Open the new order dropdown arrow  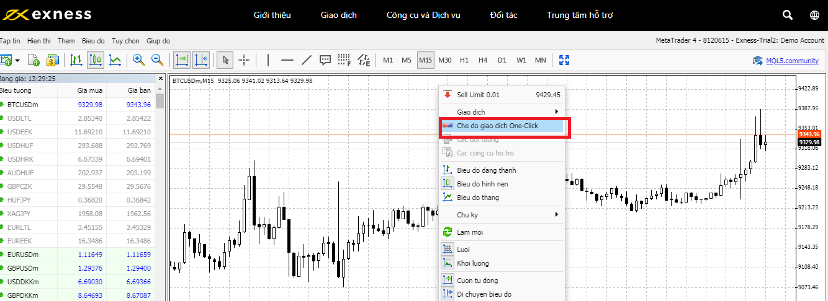[17, 61]
